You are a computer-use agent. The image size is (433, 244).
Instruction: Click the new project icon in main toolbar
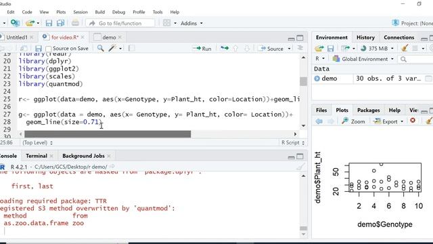(x=15, y=23)
